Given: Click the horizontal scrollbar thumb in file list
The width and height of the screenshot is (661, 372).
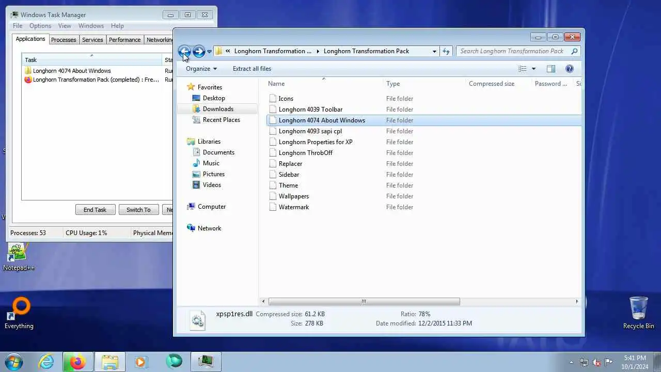Looking at the screenshot, I should pyautogui.click(x=364, y=301).
